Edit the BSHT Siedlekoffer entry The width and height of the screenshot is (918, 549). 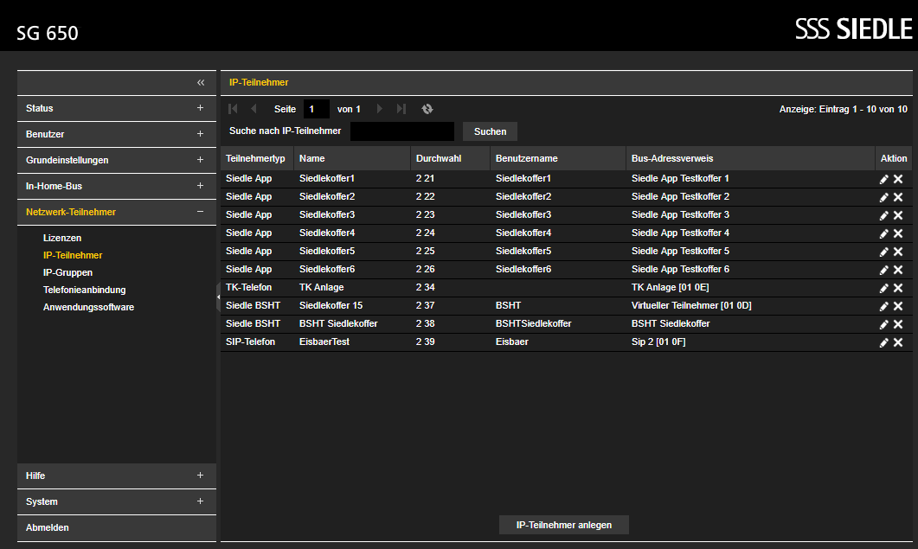pyautogui.click(x=884, y=324)
